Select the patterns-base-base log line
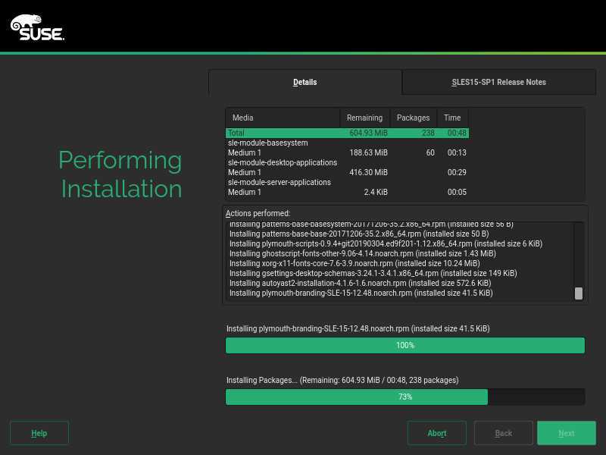This screenshot has height=455, width=606. click(359, 234)
